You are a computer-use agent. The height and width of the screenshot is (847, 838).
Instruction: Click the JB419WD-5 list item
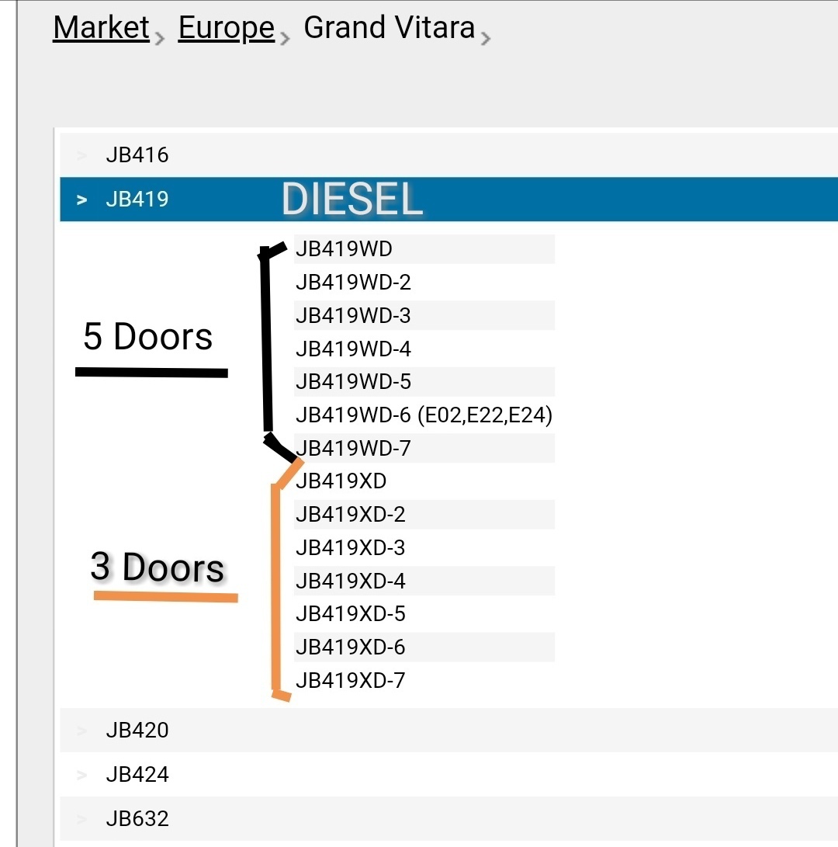coord(424,381)
